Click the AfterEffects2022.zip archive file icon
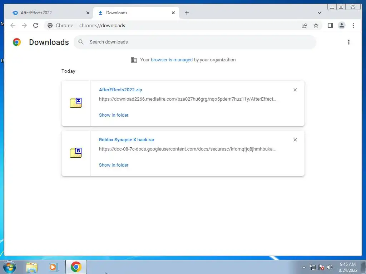 tap(76, 103)
